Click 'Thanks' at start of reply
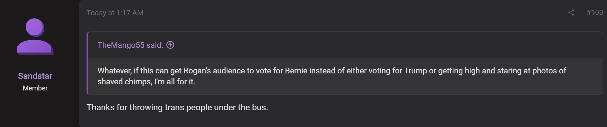 100,107
